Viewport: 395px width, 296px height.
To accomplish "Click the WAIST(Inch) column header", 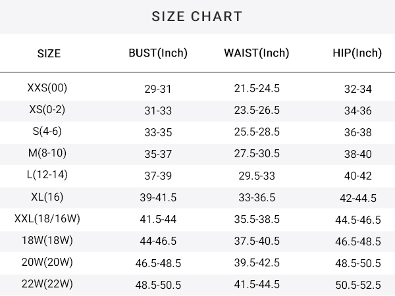I will click(257, 53).
